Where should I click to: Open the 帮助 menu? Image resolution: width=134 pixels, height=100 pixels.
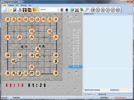[x=30, y=5]
